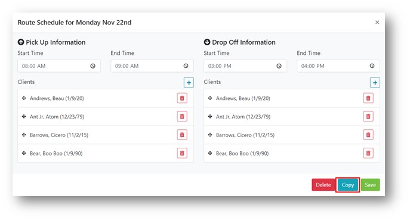This screenshot has width=410, height=221.
Task: Delete Andrews, Beau from Pick Up clients
Action: [x=182, y=98]
